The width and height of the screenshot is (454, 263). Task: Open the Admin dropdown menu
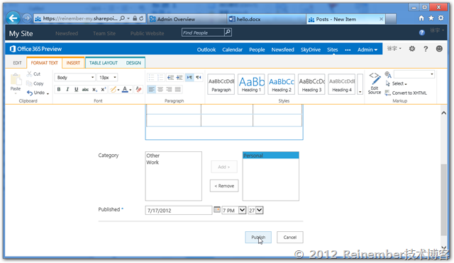(367, 49)
